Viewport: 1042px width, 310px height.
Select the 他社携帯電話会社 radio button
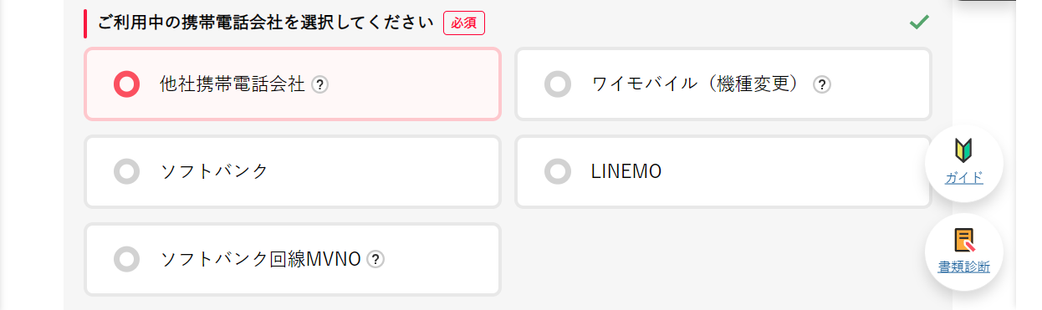(126, 84)
